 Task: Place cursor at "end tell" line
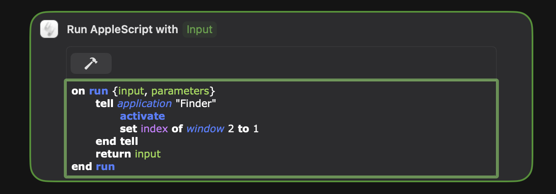(x=117, y=141)
